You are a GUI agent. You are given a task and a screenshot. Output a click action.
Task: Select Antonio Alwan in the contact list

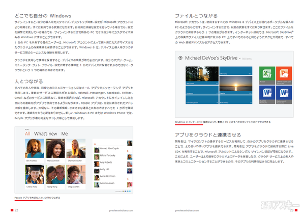point(104,184)
